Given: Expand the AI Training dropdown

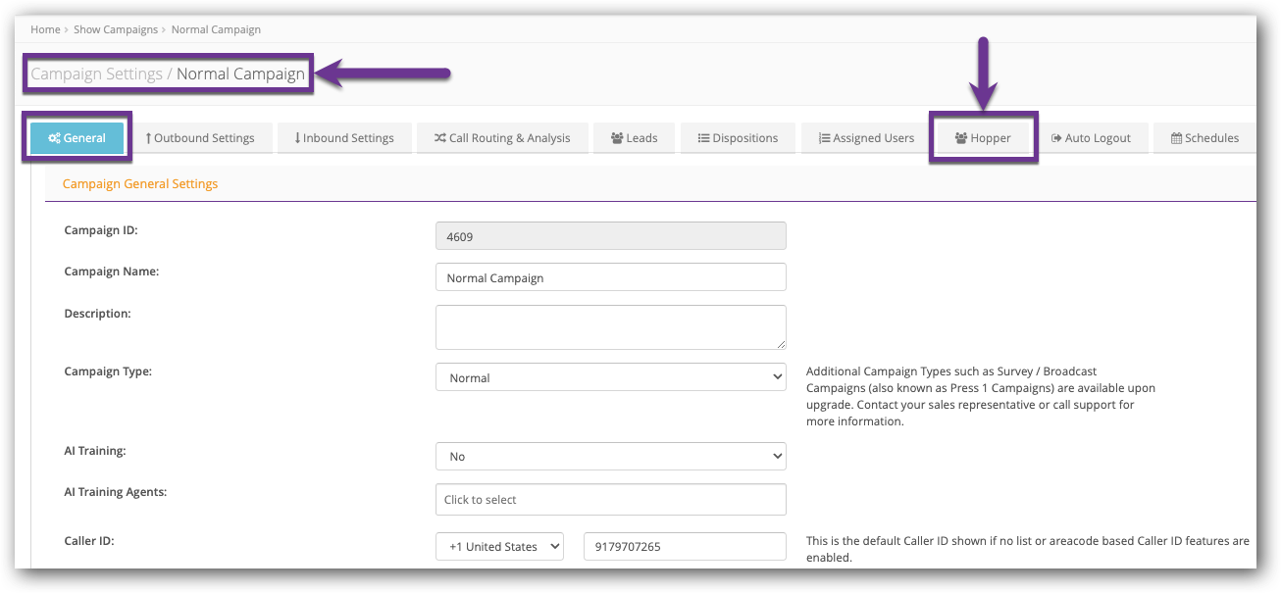Looking at the screenshot, I should point(610,456).
